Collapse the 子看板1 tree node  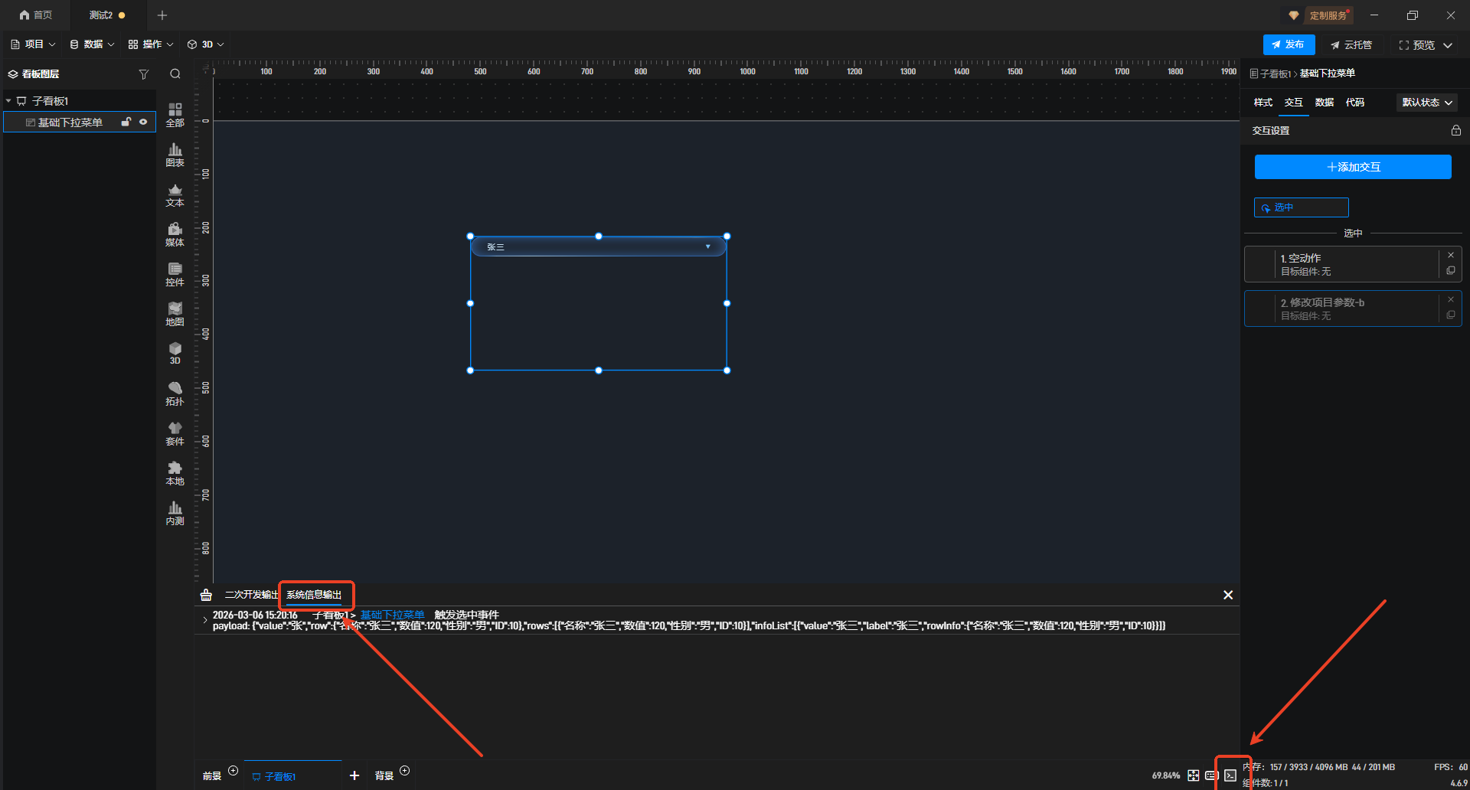(x=8, y=101)
